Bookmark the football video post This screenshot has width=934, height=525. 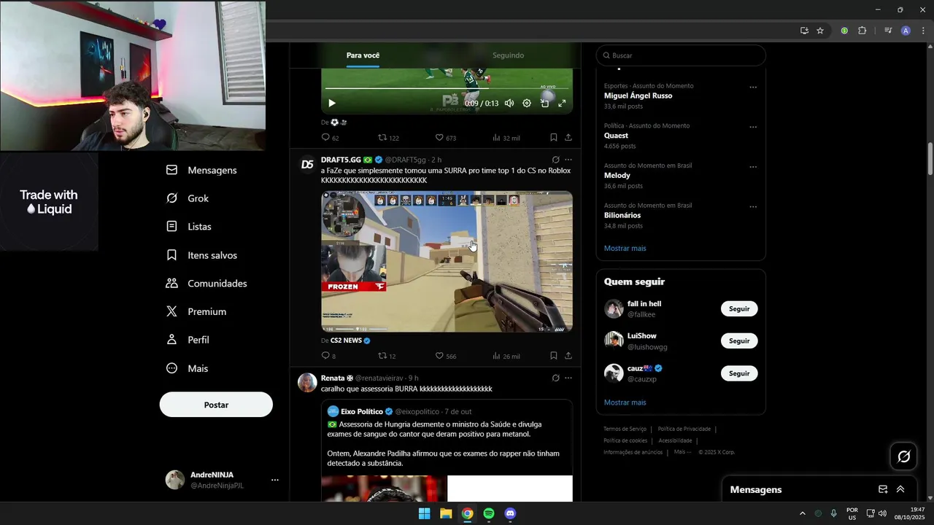coord(553,138)
